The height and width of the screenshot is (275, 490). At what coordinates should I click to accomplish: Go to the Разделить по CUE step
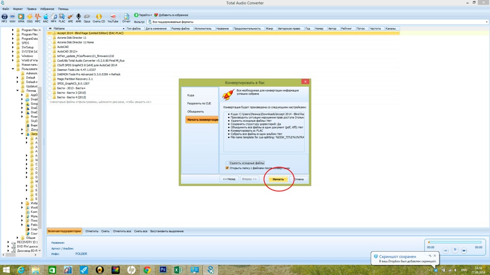point(199,103)
